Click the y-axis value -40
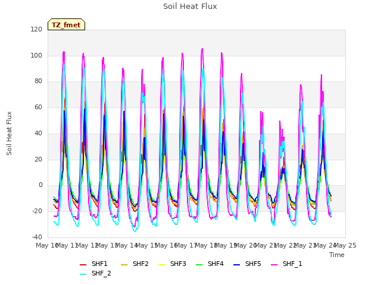The image size is (381, 285). point(37,237)
